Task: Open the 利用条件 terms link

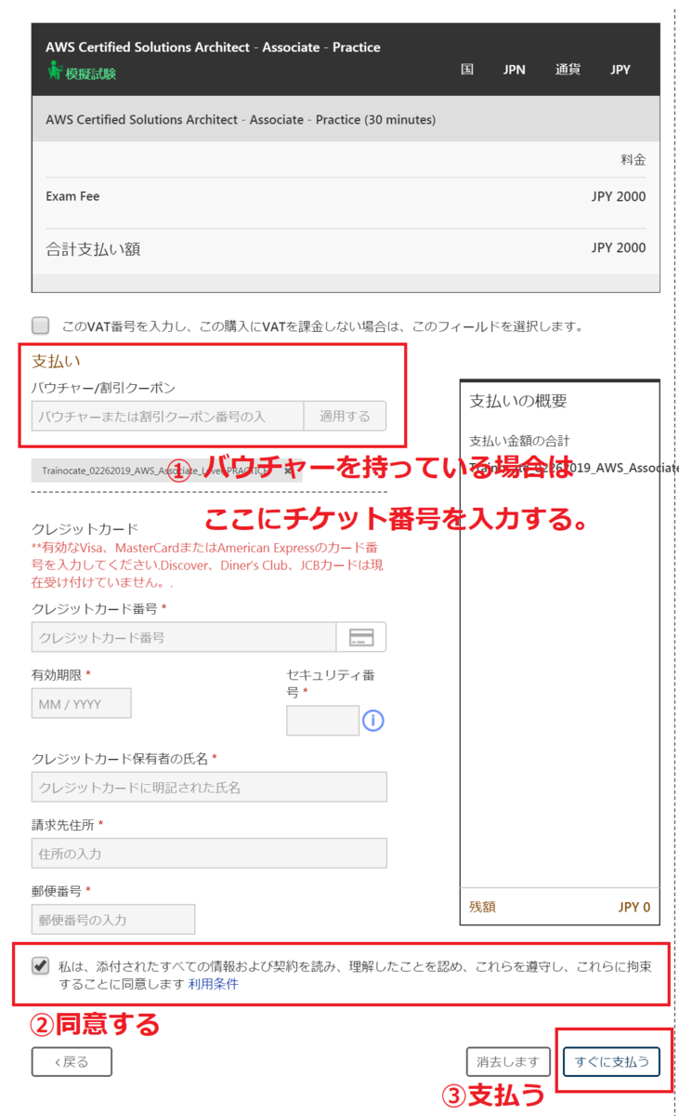Action: (x=214, y=983)
